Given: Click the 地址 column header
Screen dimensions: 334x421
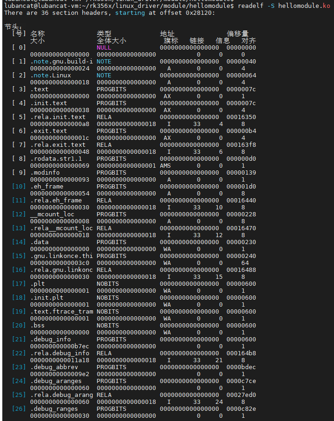Looking at the screenshot, I should [167, 33].
